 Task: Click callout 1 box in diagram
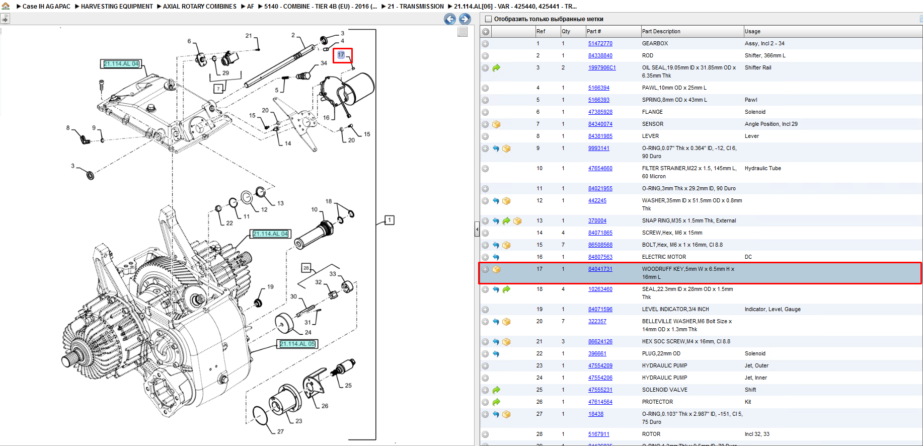pos(390,220)
